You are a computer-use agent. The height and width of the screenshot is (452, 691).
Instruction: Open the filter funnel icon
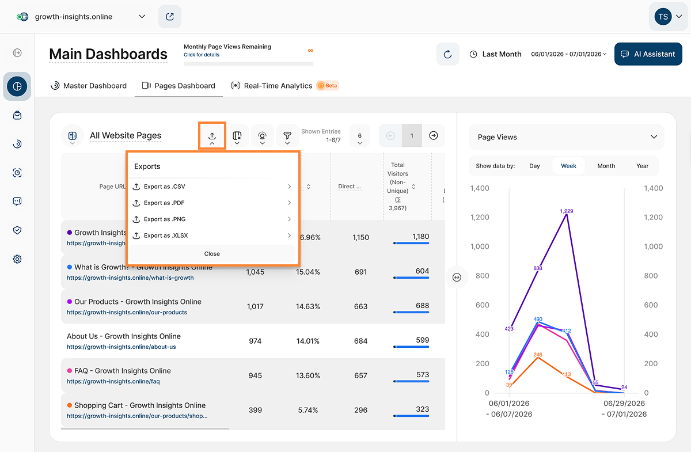pos(287,136)
